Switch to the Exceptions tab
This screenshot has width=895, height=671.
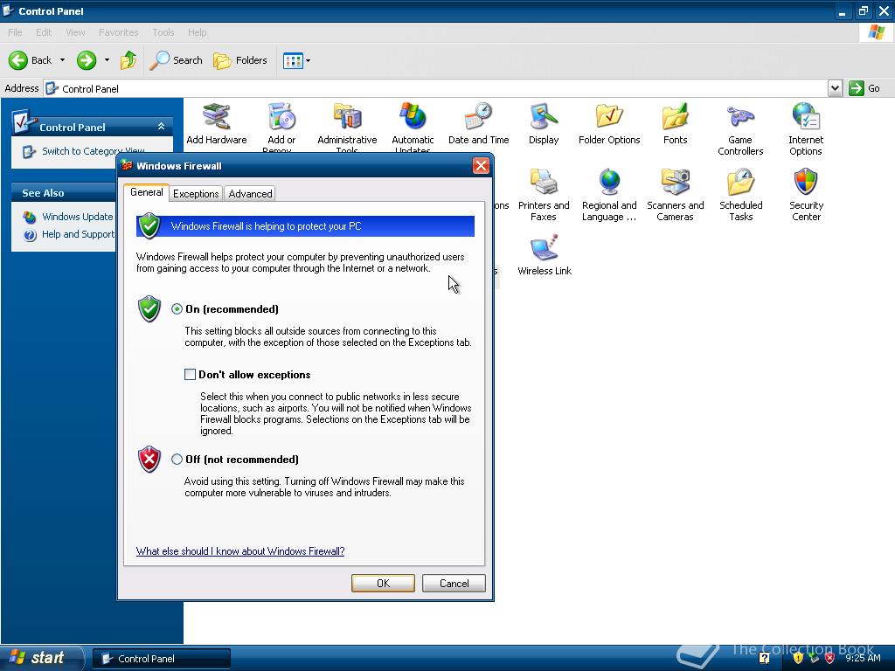(x=196, y=194)
